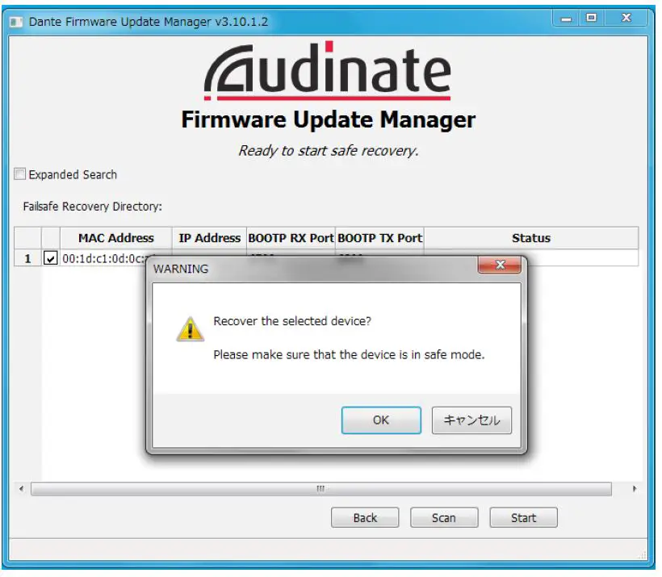
Task: Click the BOOTP TX Port column header
Action: [379, 238]
